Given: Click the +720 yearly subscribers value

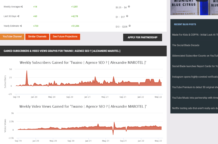Looking at the screenshot, I should pyautogui.click(x=36, y=26).
